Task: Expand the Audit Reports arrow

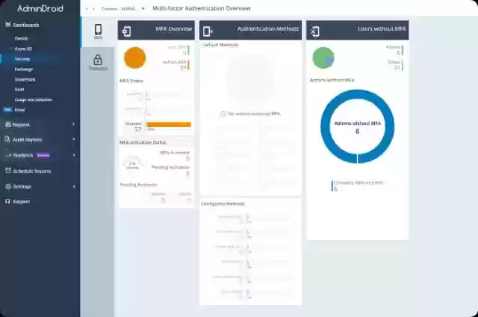Action: coord(73,139)
